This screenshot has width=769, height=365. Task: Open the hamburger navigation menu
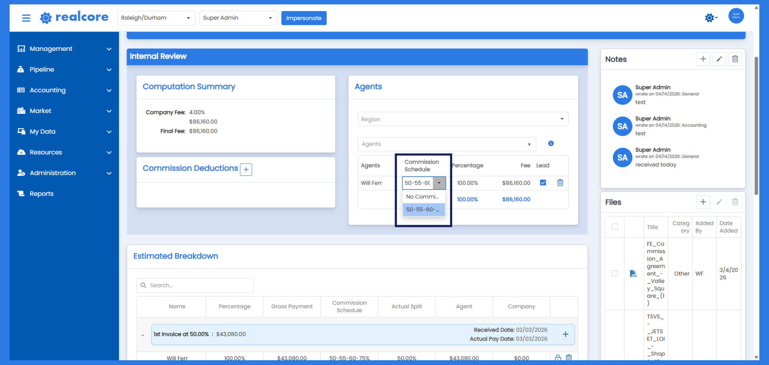click(x=26, y=18)
